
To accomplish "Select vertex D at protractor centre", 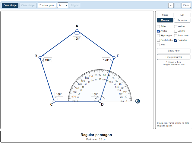I will pos(100,101).
